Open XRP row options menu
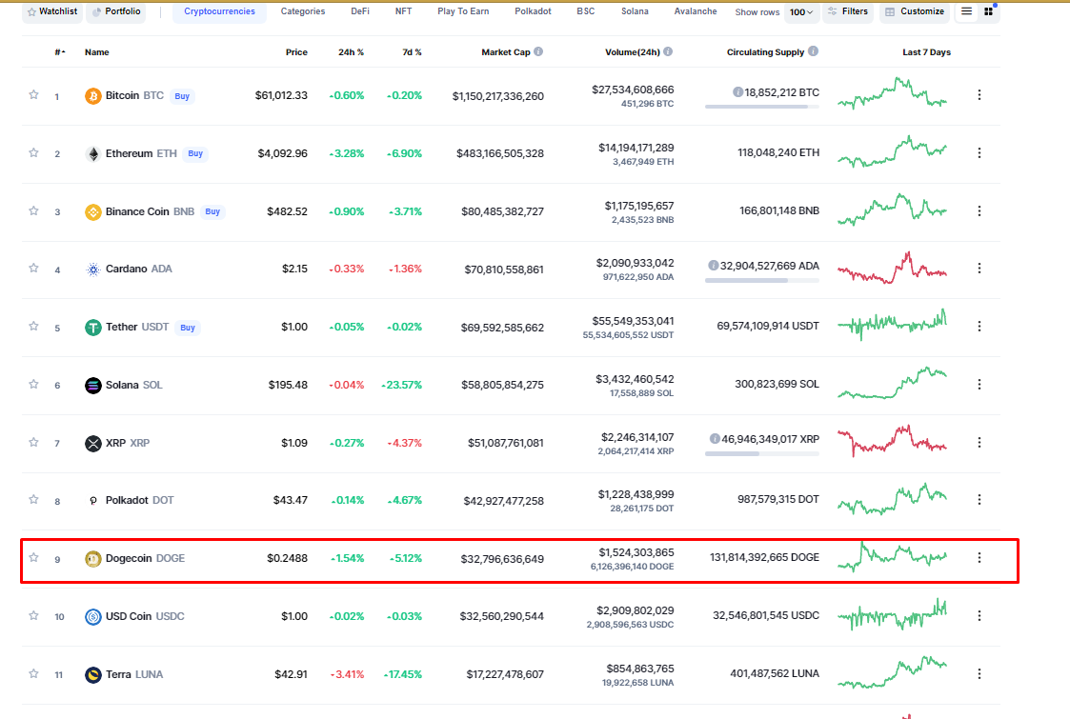Screen dimensions: 1070x719 (979, 442)
